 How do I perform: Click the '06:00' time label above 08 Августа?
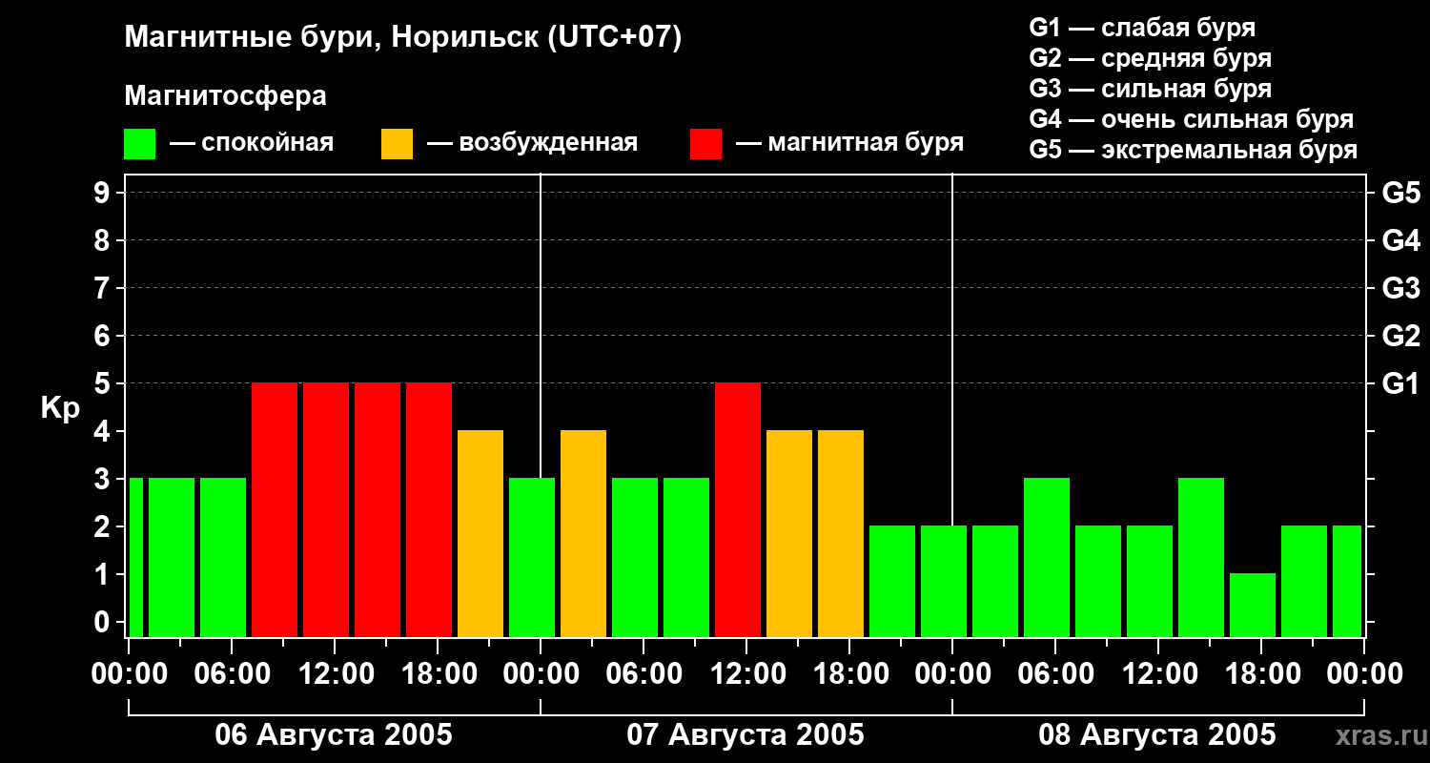point(1055,674)
